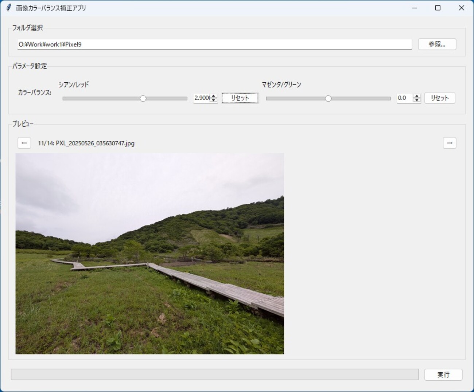Adjust the シアン/レッド slider handle
This screenshot has width=474, height=392.
point(143,98)
